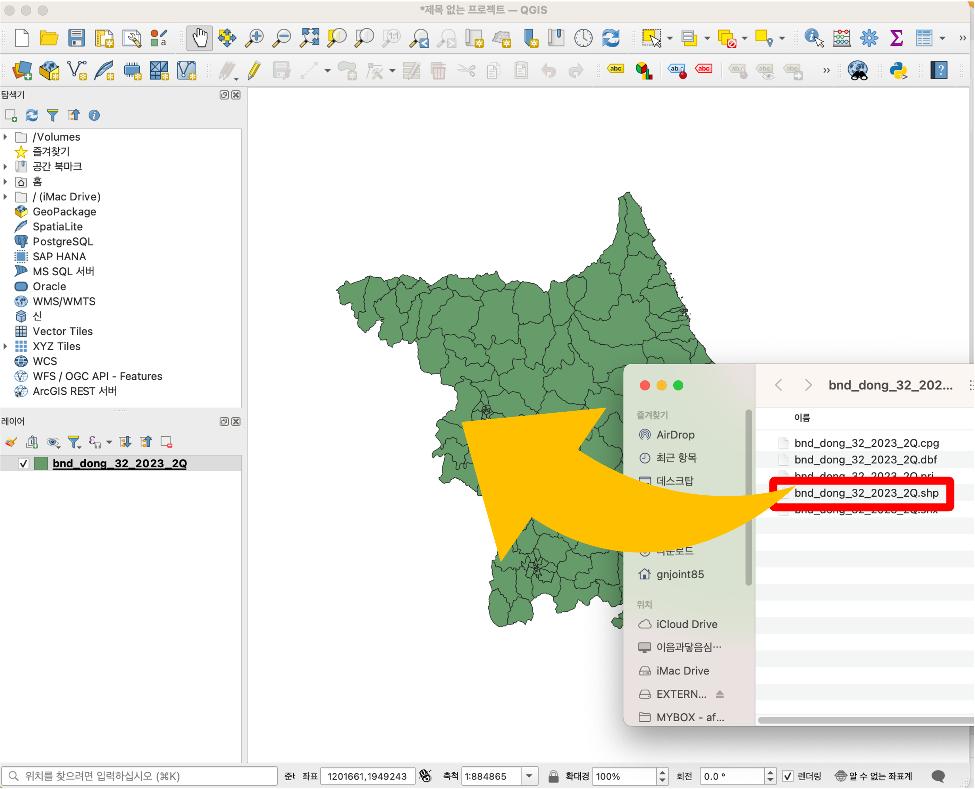
Task: Click the green layer color swatch
Action: tap(41, 464)
